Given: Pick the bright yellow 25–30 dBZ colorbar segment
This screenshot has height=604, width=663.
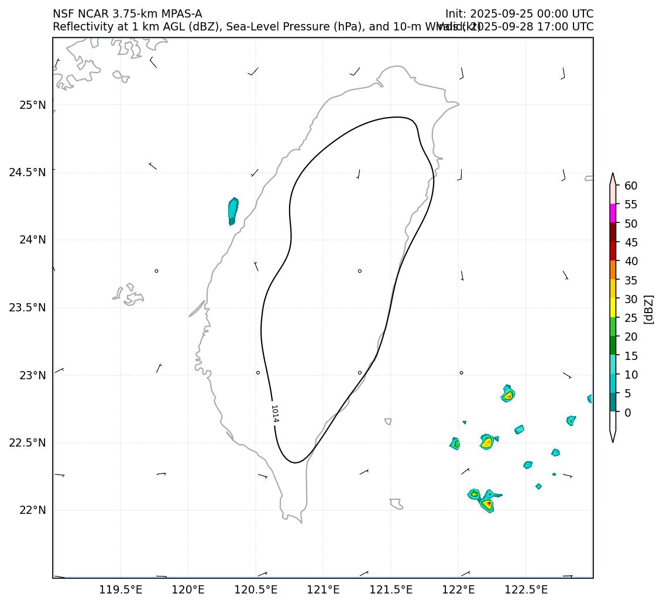Looking at the screenshot, I should [613, 307].
